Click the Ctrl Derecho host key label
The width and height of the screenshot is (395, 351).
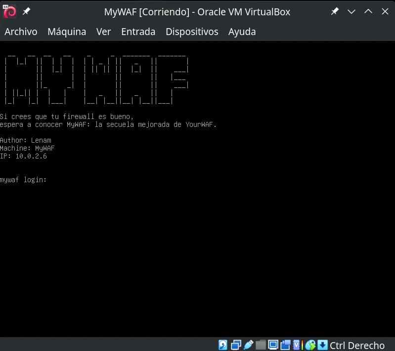point(357,346)
